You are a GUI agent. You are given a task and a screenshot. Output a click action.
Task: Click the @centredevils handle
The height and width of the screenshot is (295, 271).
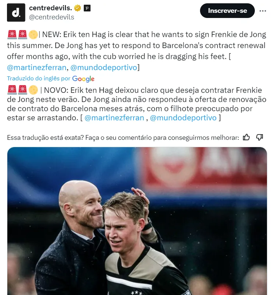[x=51, y=17]
